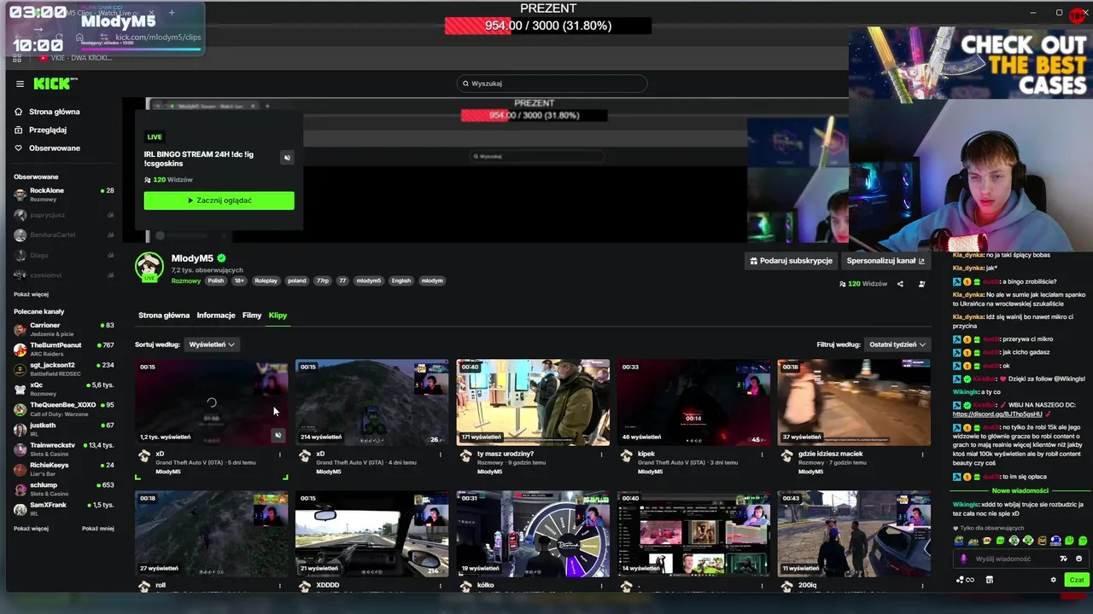This screenshot has height=614, width=1093.
Task: Open a new browser tab
Action: (172, 13)
